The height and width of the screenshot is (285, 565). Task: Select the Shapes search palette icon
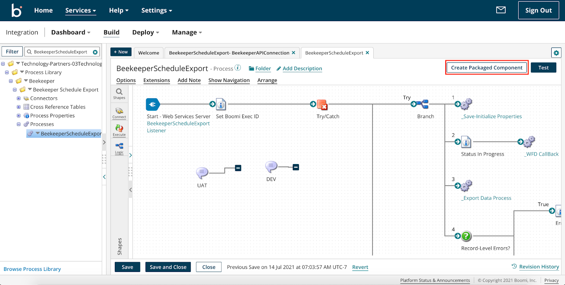click(119, 93)
